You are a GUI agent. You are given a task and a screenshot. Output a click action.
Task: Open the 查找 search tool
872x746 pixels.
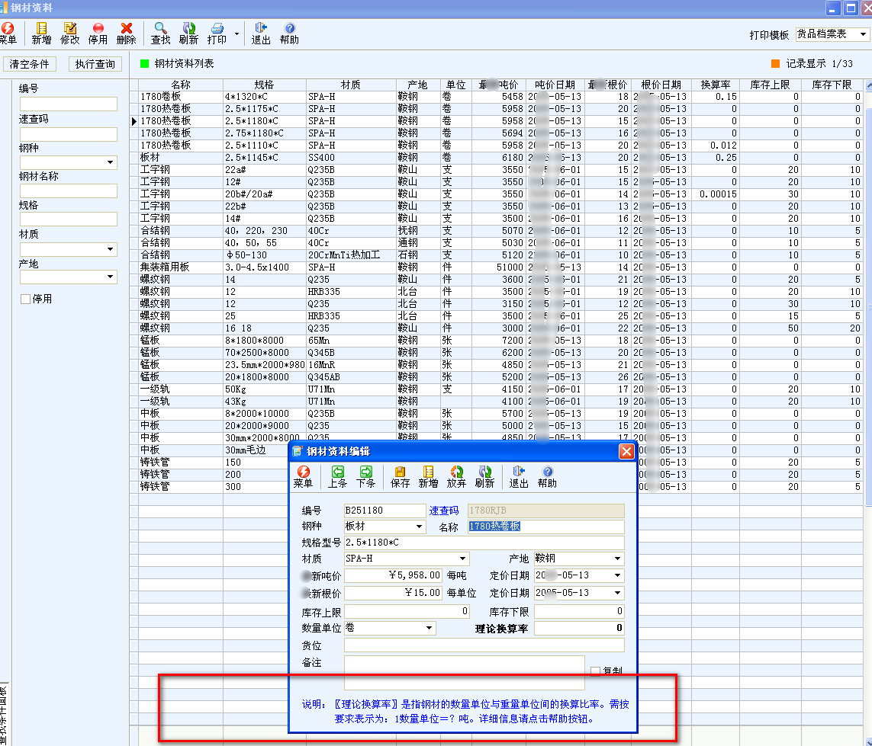[160, 34]
